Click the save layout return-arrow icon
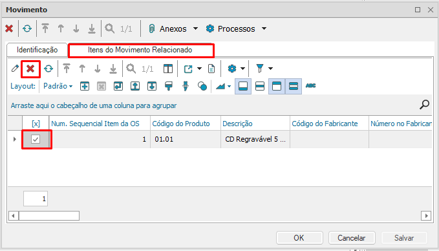The height and width of the screenshot is (251, 439). (118, 86)
